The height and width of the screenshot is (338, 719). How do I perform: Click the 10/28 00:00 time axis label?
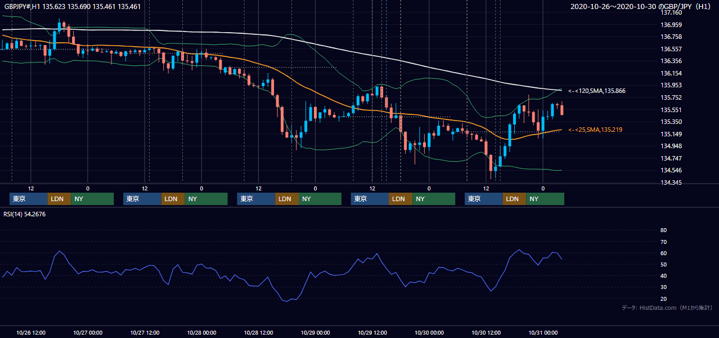click(x=201, y=333)
